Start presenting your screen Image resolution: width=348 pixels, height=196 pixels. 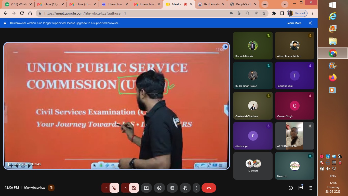pyautogui.click(x=146, y=188)
